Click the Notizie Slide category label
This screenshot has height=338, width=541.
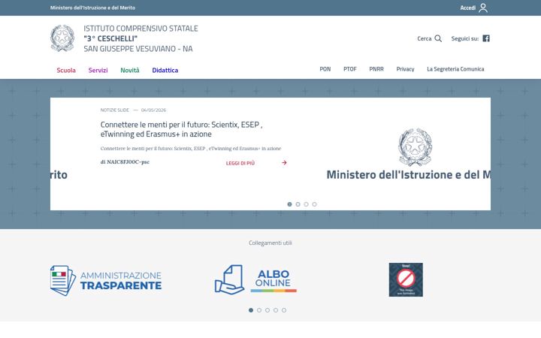click(x=114, y=110)
